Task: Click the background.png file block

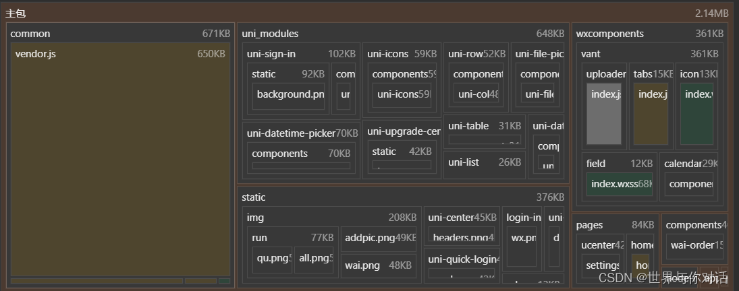Action: (x=290, y=94)
